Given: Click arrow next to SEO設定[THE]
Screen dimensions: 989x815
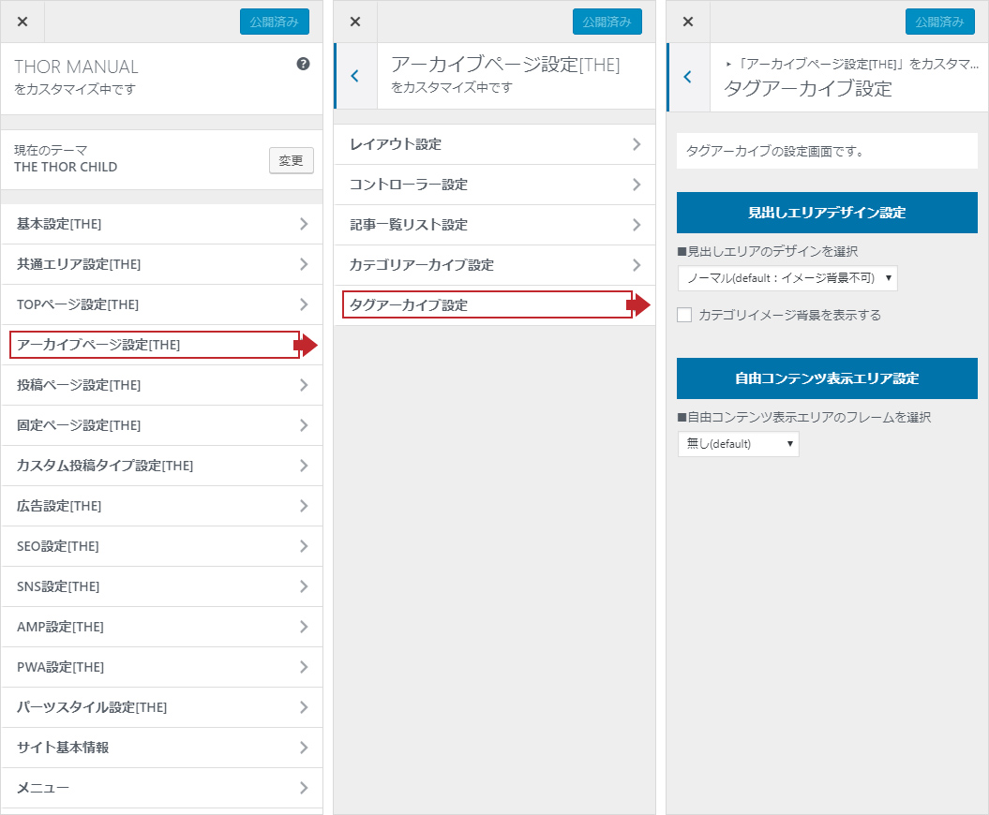Looking at the screenshot, I should coord(303,546).
